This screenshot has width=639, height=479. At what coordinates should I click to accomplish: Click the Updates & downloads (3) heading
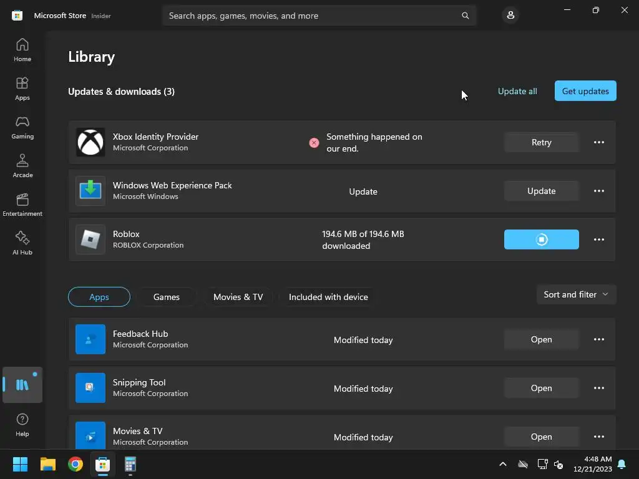[x=122, y=92]
